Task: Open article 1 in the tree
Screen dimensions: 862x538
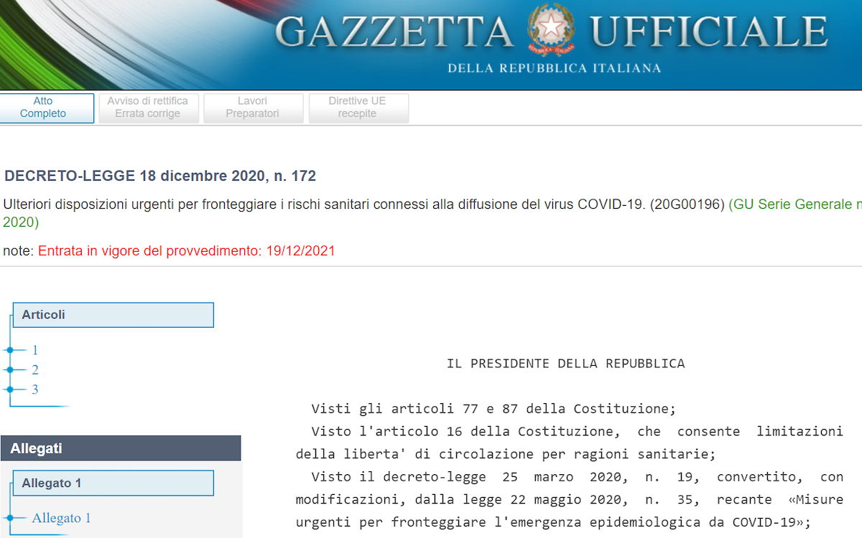Action: (x=35, y=350)
